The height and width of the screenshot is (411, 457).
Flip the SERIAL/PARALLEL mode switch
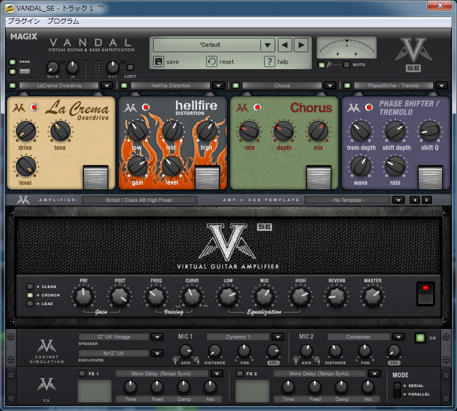397,390
